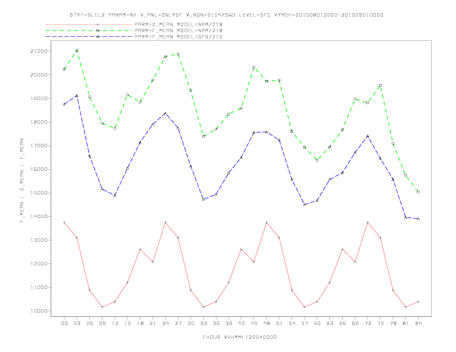Click the 10000 y-axis tick label
The height and width of the screenshot is (352, 456).
click(39, 311)
